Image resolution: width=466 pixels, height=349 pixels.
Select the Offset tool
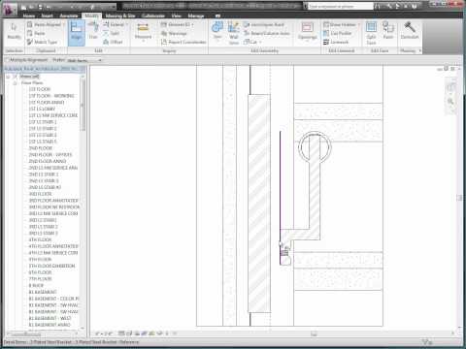[113, 42]
